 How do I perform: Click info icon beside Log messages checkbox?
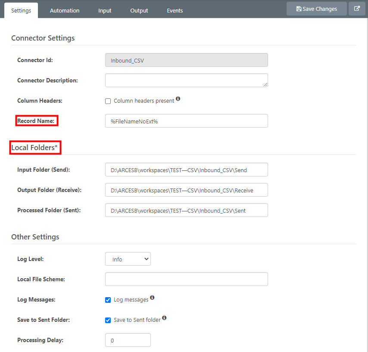point(152,298)
